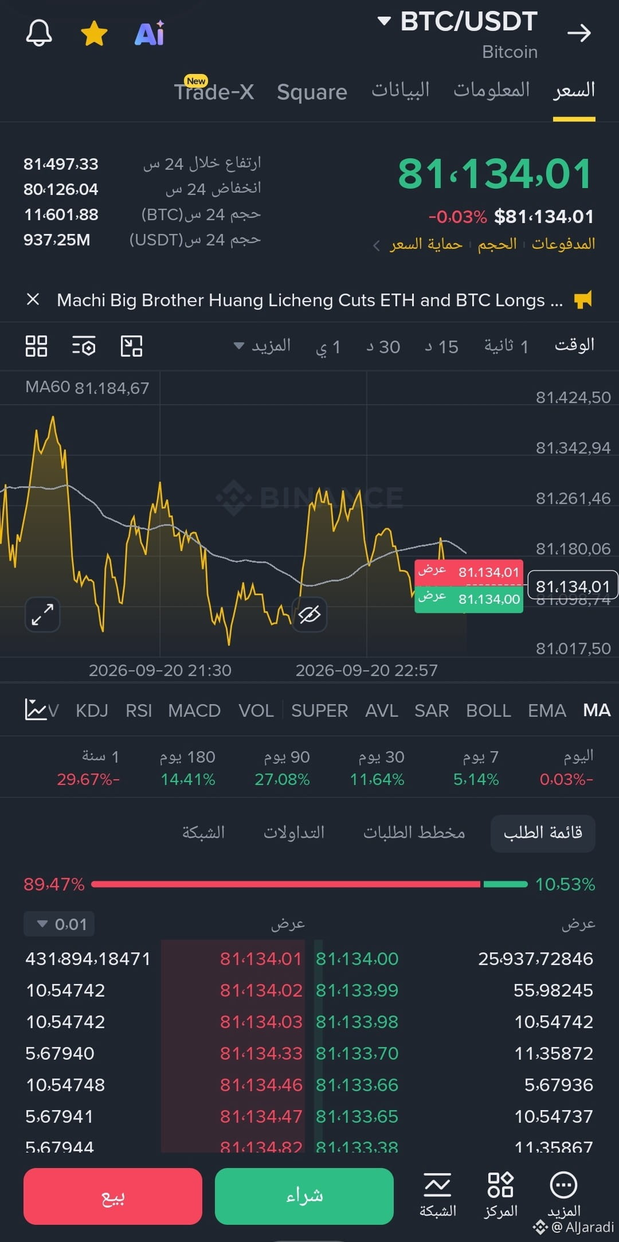This screenshot has width=619, height=1242.
Task: Open the المزيد timeframe dropdown
Action: click(x=262, y=346)
